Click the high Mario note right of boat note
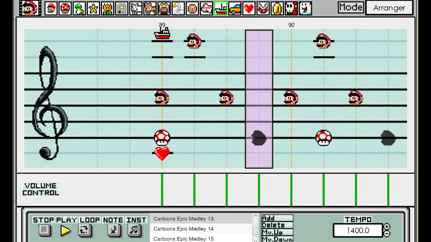Screen dimensions: 431x242 pos(194,41)
